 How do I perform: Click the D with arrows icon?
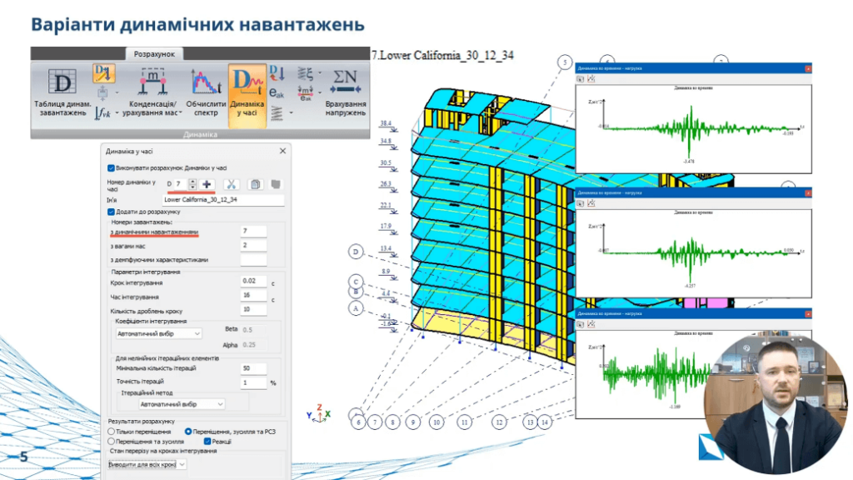coord(277,73)
